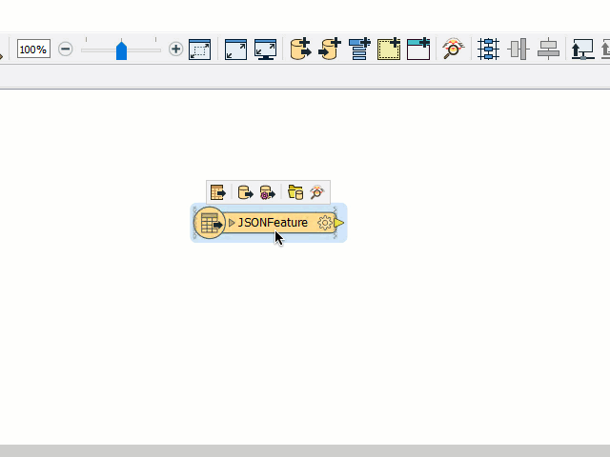Add an annotation with yellow note icon
The image size is (610, 457).
pos(389,49)
